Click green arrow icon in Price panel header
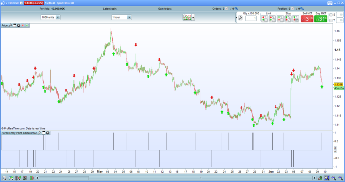The width and height of the screenshot is (345, 182). point(27,25)
